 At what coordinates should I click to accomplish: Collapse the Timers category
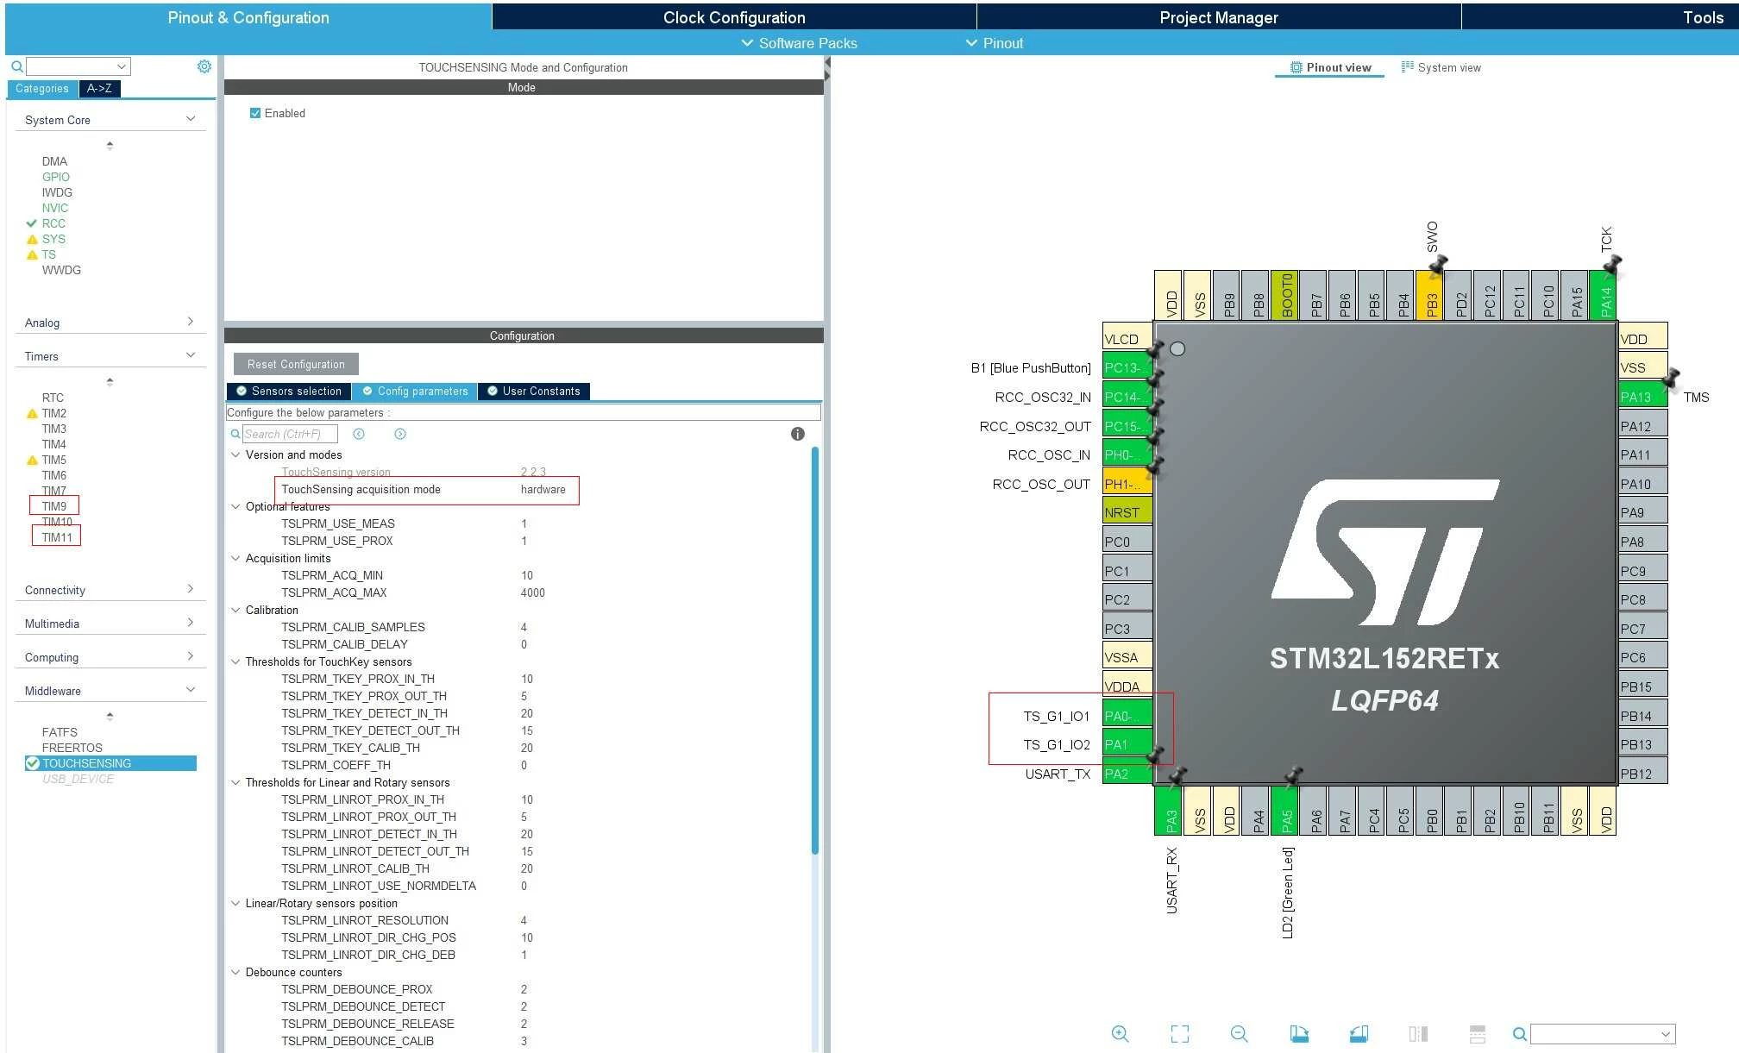pos(191,355)
